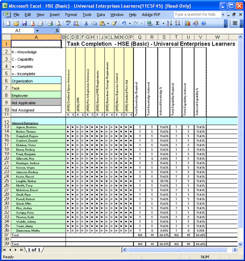Viewport: 245px width, 261px height.
Task: Open the Data menu
Action: pyautogui.click(x=101, y=15)
